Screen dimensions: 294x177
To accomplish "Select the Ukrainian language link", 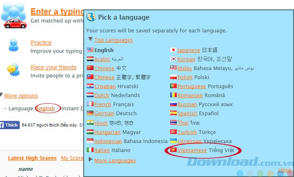I will pos(190,141).
